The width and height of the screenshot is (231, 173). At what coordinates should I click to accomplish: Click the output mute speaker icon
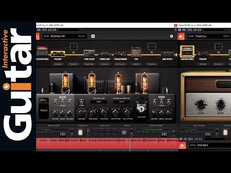[x=173, y=132]
